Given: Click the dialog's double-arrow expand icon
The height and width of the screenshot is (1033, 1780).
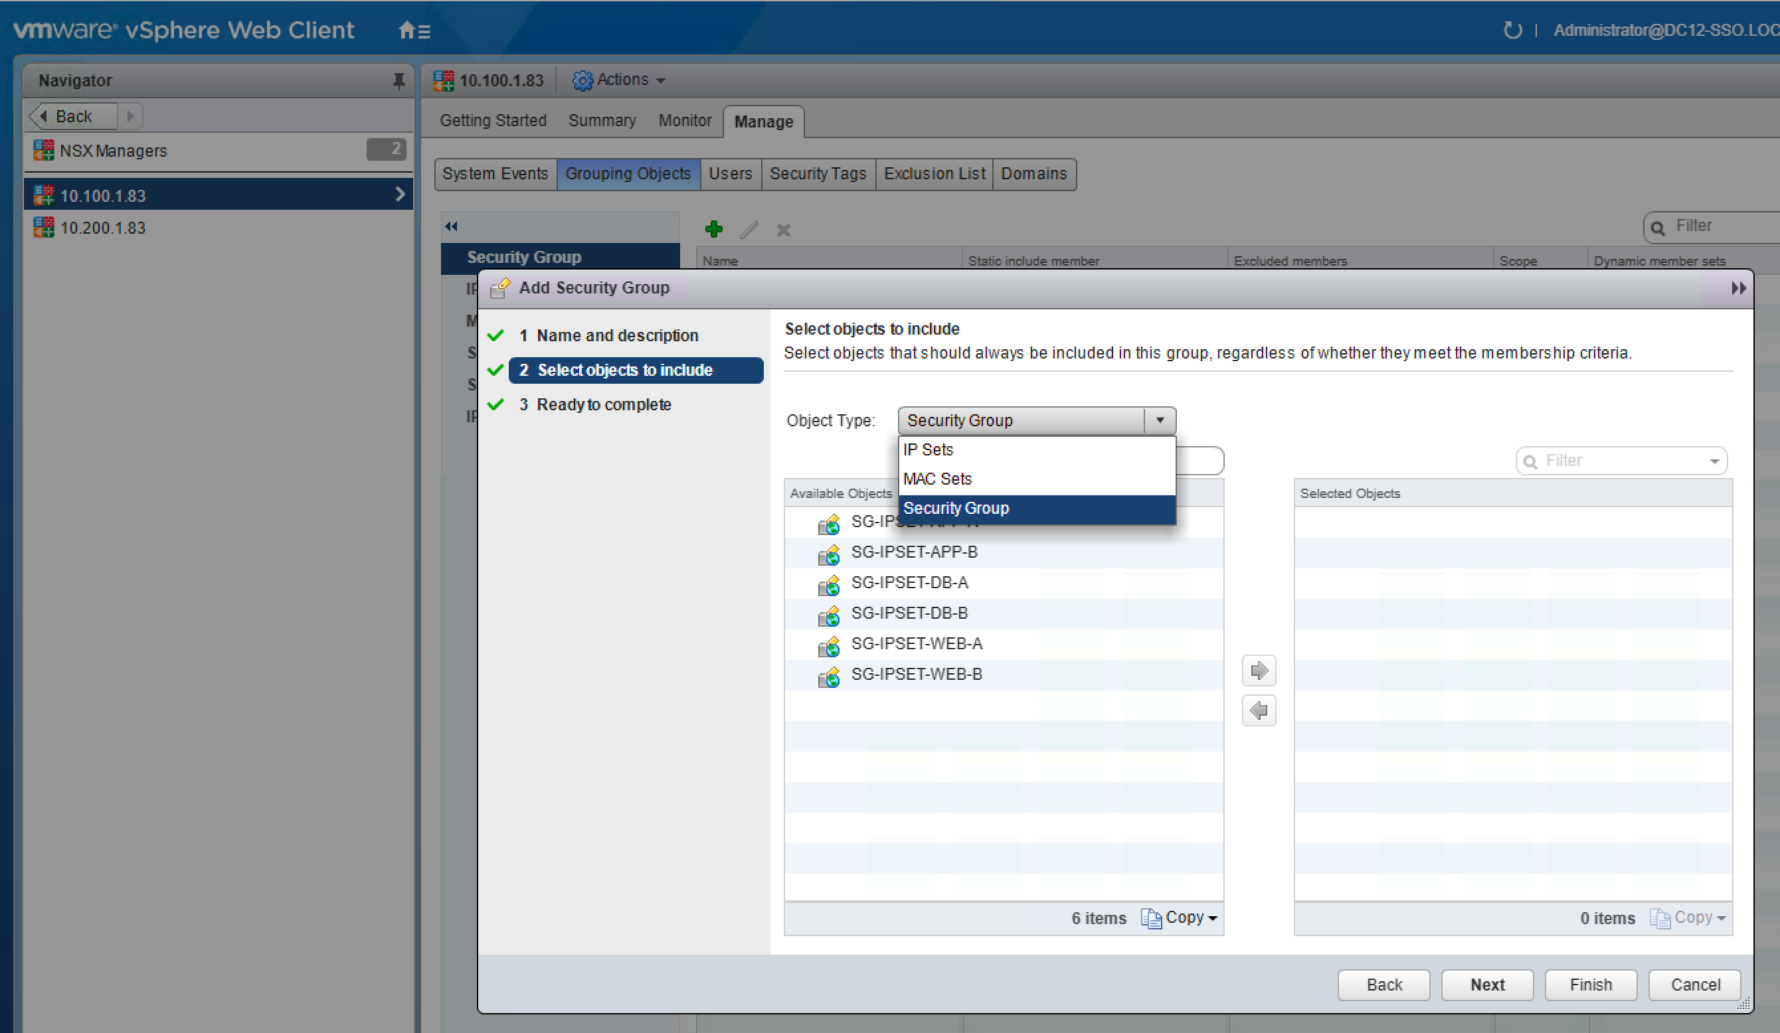Looking at the screenshot, I should coord(1738,288).
